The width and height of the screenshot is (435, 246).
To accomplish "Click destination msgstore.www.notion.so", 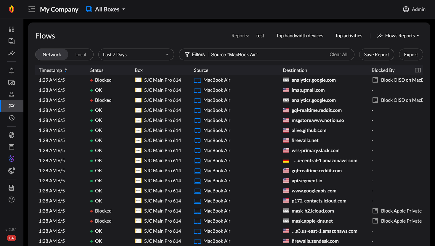I will 318,120.
